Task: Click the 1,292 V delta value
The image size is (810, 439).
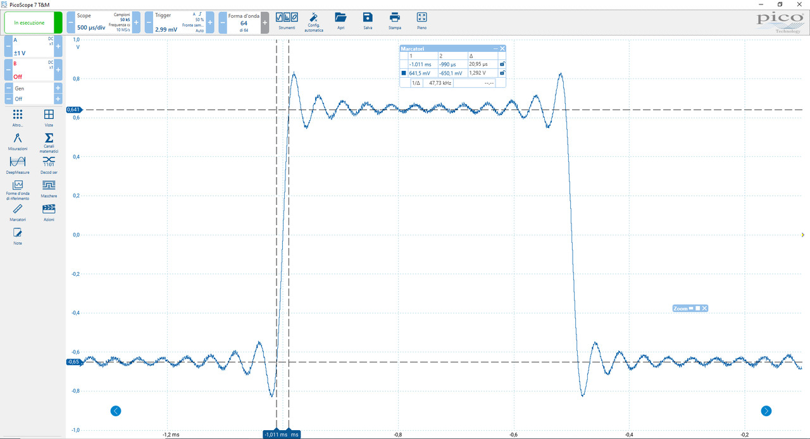Action: [477, 73]
